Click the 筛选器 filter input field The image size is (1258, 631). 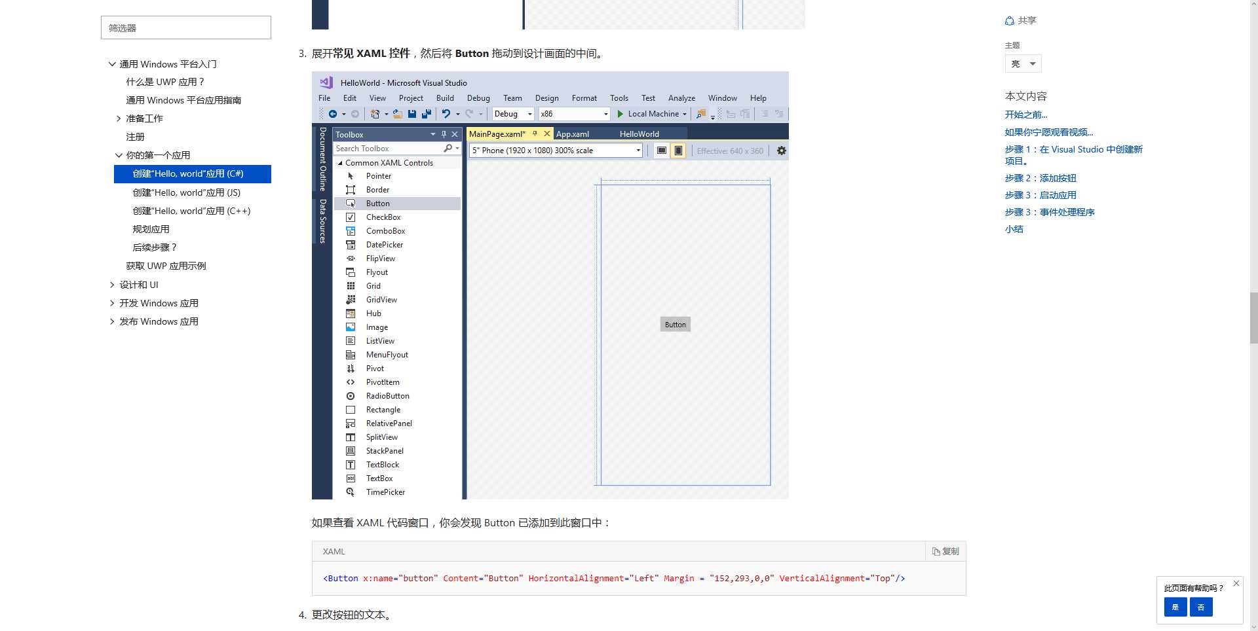(x=186, y=27)
